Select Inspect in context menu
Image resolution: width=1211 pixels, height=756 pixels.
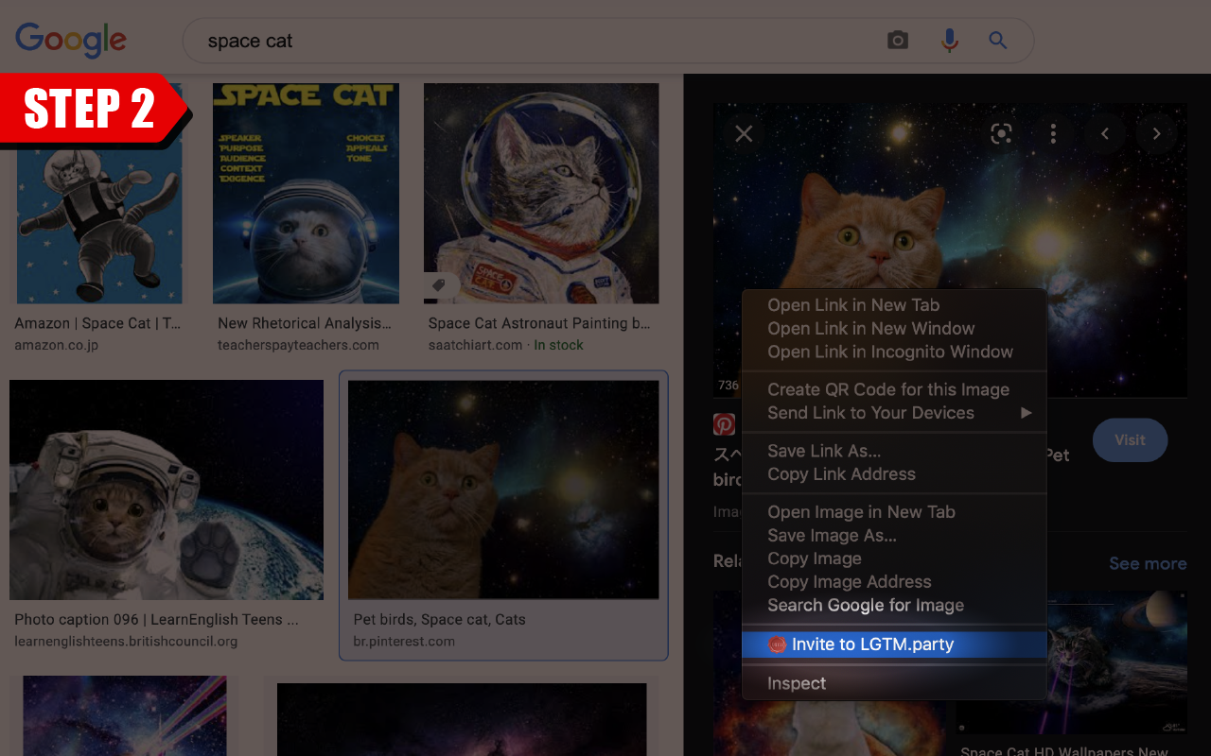pos(894,683)
